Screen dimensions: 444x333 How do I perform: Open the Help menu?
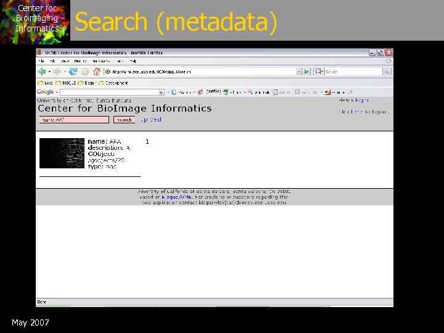(133, 61)
